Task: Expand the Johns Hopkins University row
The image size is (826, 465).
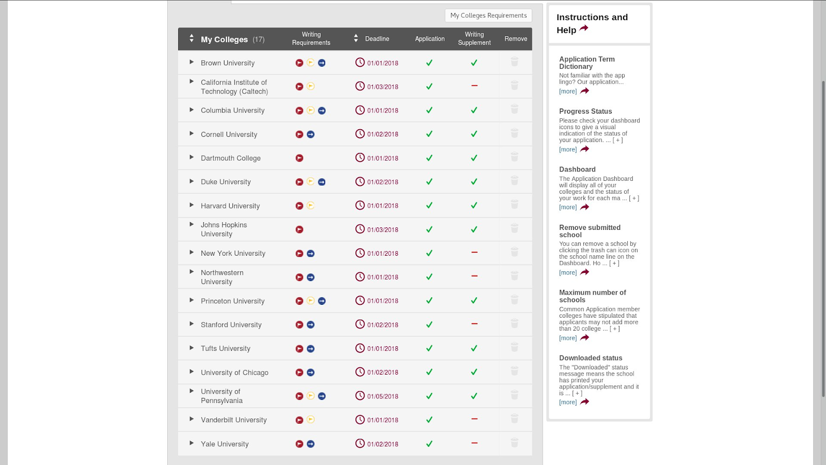Action: (x=192, y=224)
